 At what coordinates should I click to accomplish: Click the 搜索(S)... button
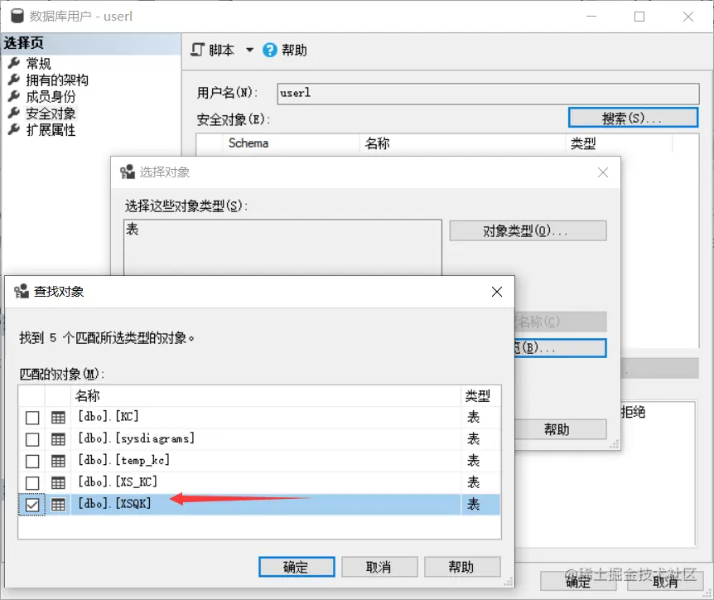[633, 117]
